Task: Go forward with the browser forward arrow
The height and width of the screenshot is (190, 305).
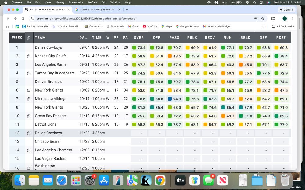Action: pyautogui.click(x=15, y=19)
